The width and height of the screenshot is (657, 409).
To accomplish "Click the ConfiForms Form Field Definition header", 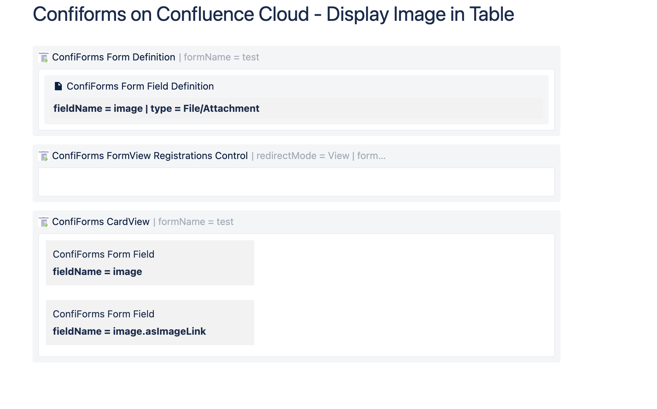I will [x=140, y=86].
